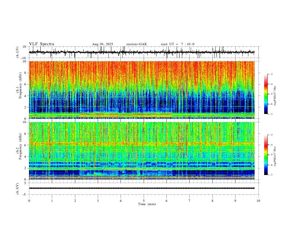The image size is (291, 225).
Task: Click time axis tick label "4"
Action: 121,201
